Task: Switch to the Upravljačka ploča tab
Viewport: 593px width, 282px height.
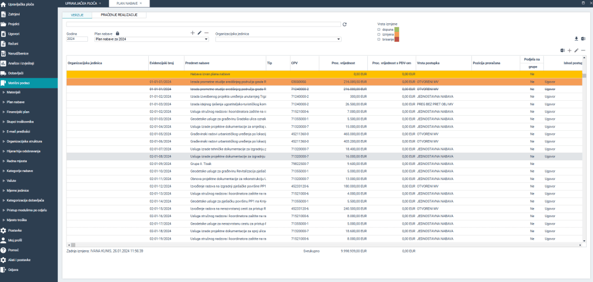Action: tap(80, 3)
